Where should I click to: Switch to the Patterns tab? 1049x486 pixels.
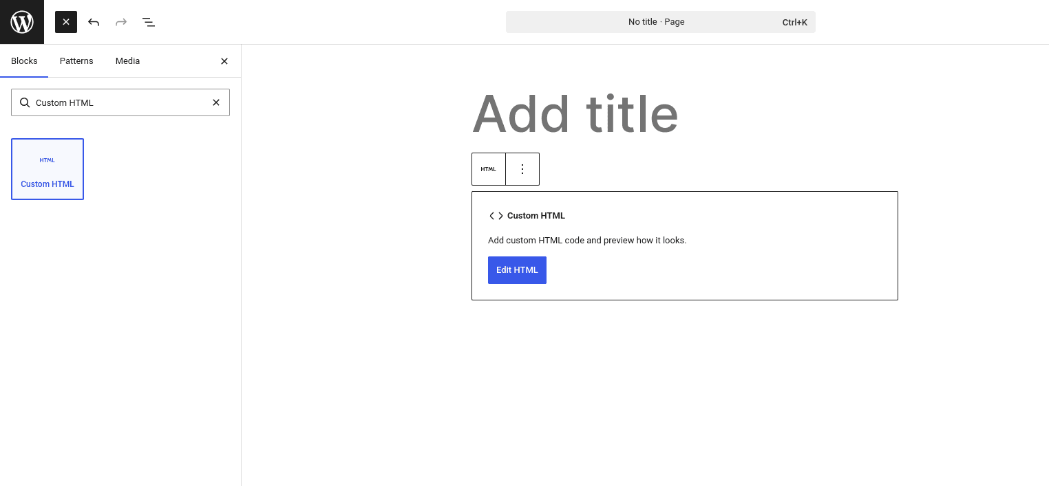coord(76,61)
